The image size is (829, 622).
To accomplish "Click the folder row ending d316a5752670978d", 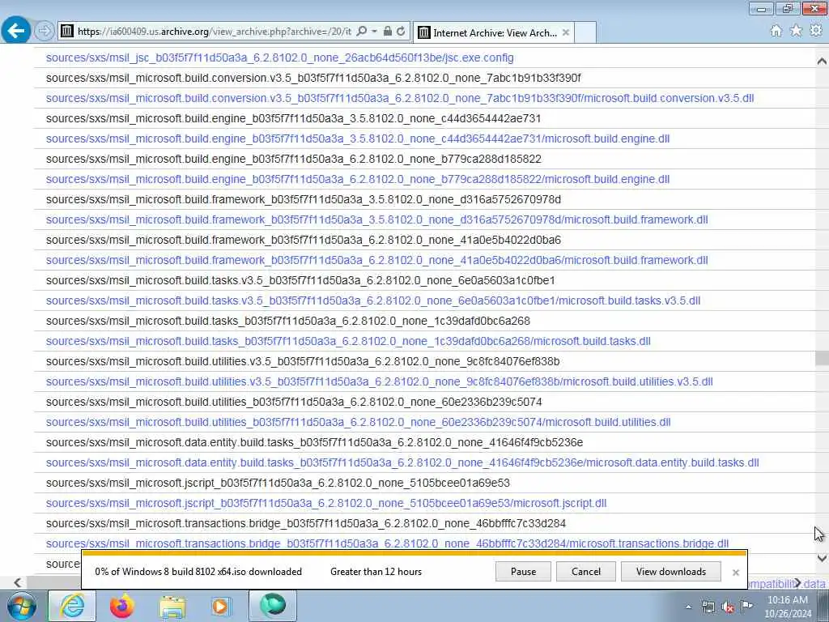I will point(303,199).
